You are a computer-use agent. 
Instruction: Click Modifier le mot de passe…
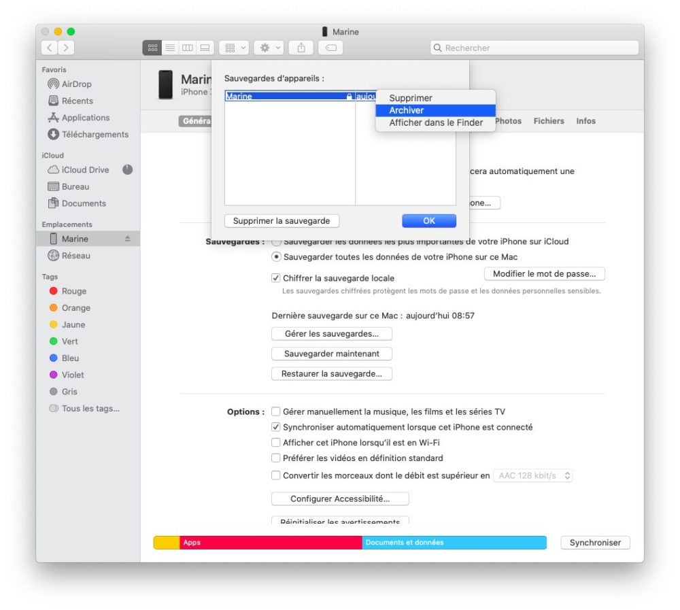pos(544,274)
